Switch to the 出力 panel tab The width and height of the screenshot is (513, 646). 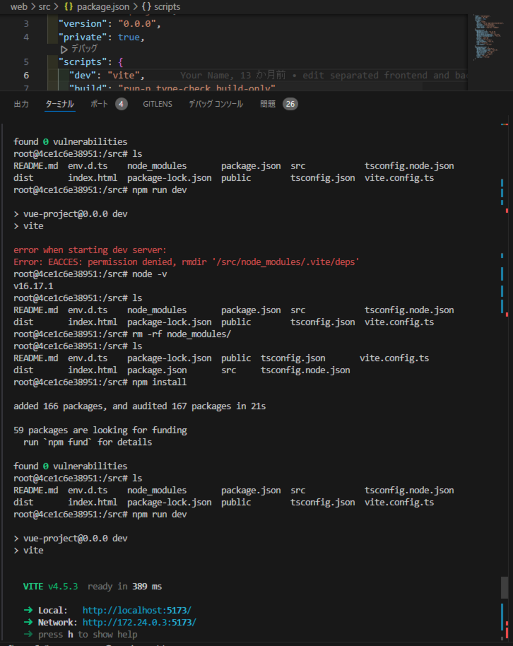pyautogui.click(x=21, y=104)
